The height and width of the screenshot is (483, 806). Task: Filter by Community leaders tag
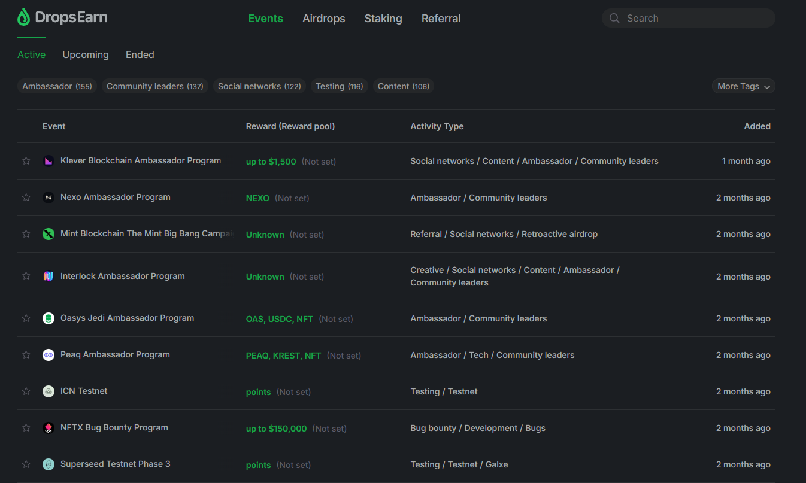click(155, 86)
